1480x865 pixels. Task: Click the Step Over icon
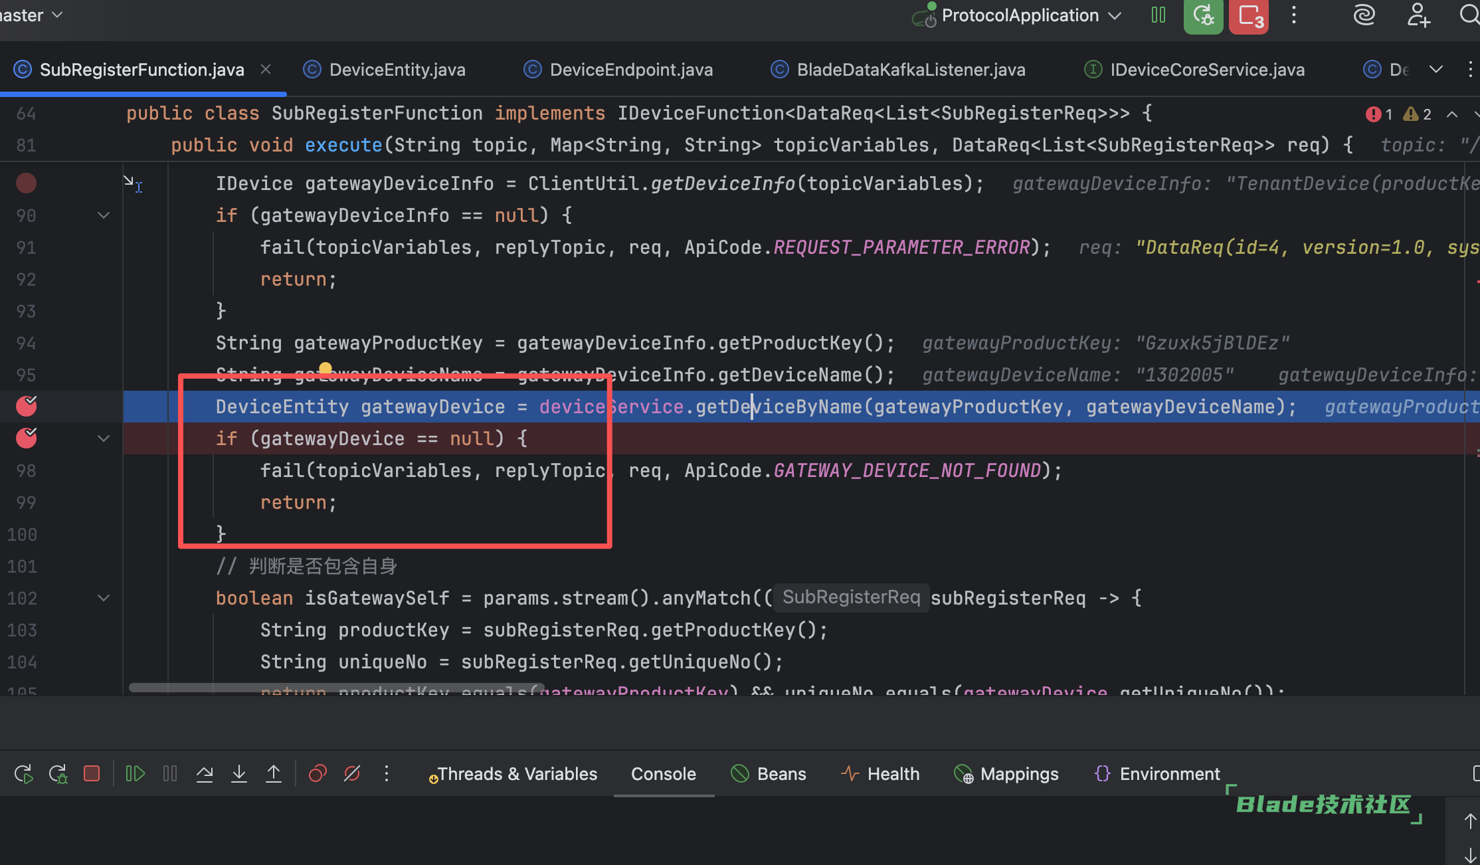(205, 774)
